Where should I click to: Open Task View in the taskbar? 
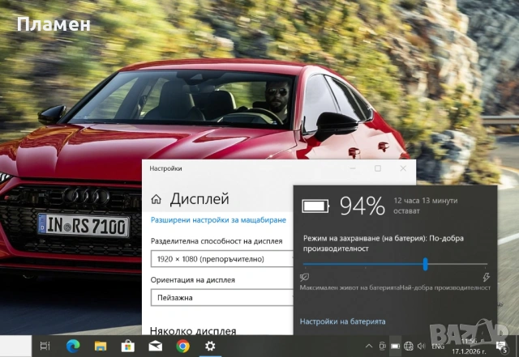44,346
